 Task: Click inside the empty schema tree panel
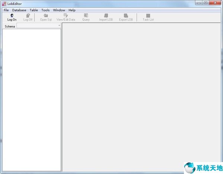(32, 100)
